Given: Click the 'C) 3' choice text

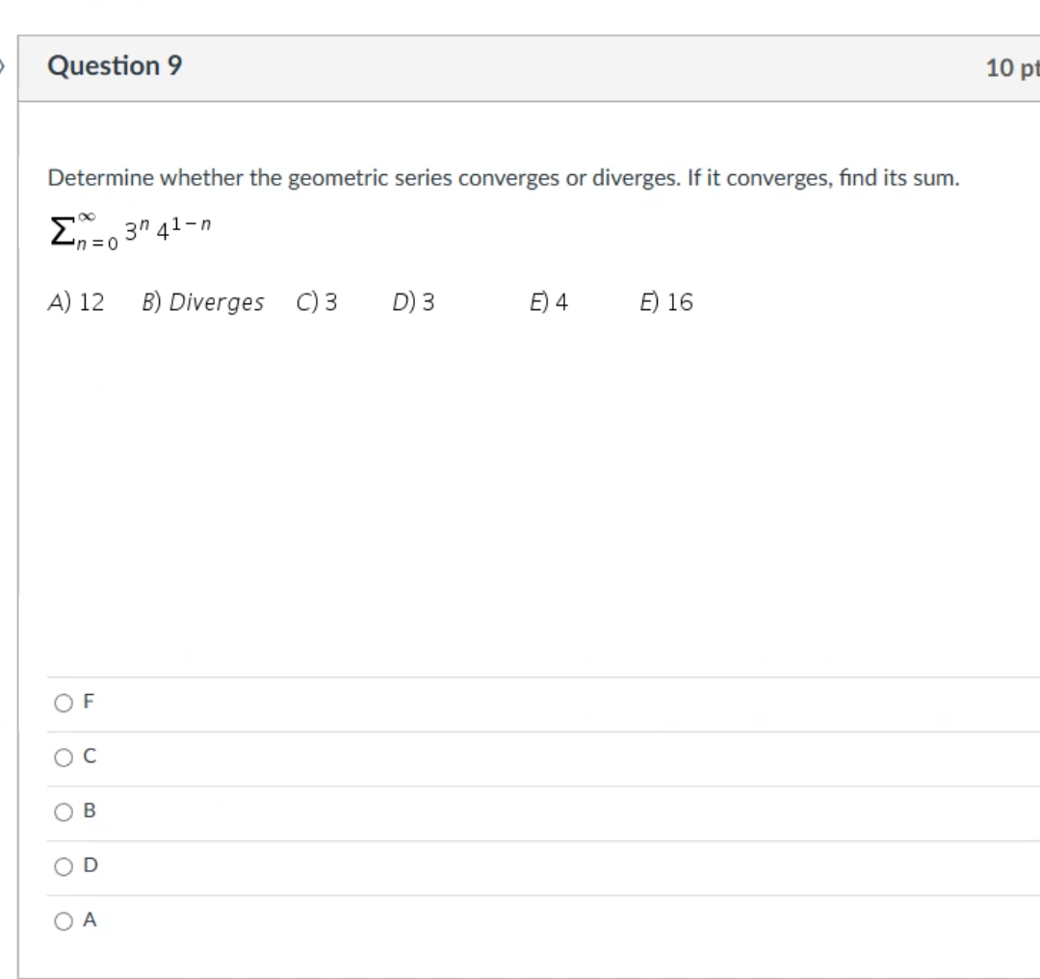Looking at the screenshot, I should pos(317,302).
